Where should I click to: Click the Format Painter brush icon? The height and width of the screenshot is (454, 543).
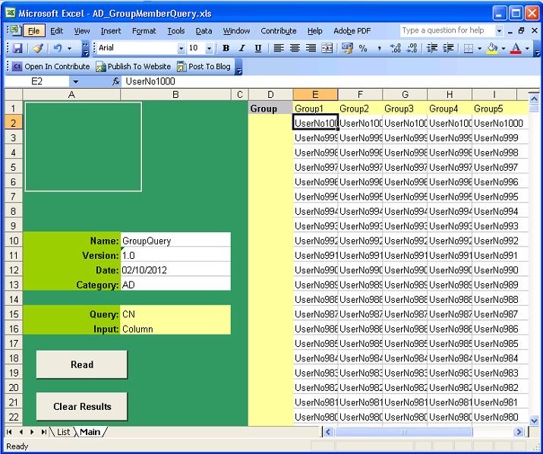(37, 48)
